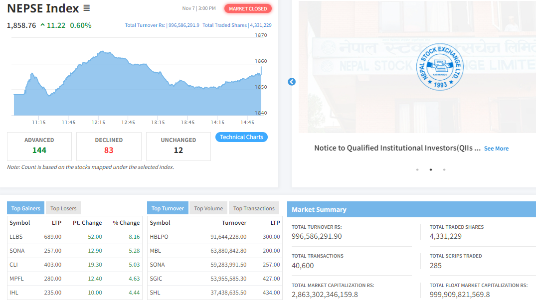Screen dimensions: 536x305
Task: Click the 13:45 tick on chart axis
Action: tap(187, 122)
